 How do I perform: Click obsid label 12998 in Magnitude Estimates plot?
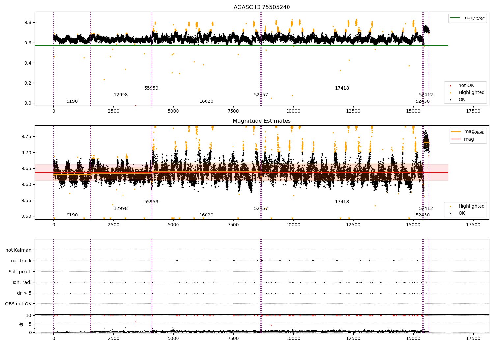tap(121, 209)
